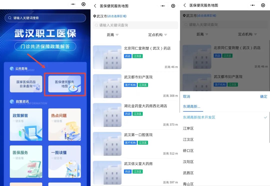Viewport: 270px width, 186px height.
Task: Close the 武汉职工医保 home screen with the circle icon
Action: coord(83,4)
